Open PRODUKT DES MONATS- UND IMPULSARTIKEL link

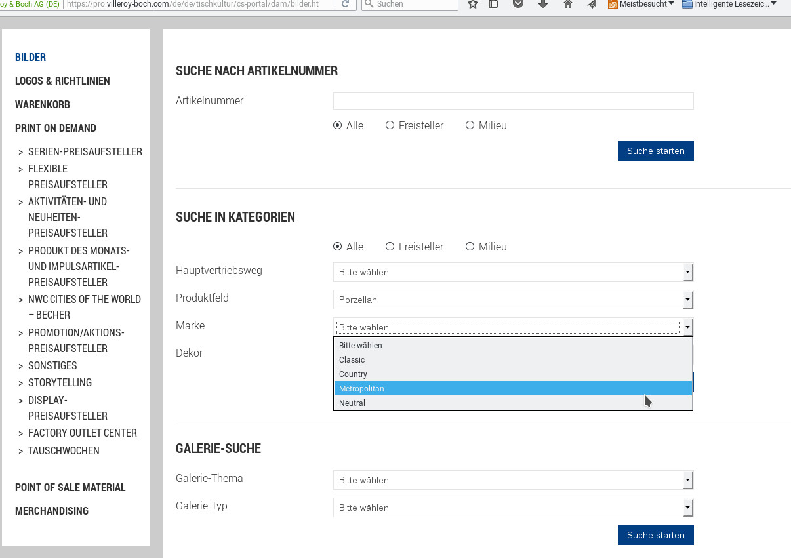point(79,266)
